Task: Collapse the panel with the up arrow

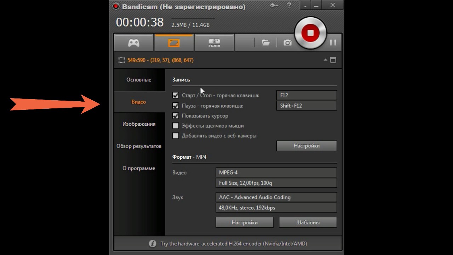Action: (325, 60)
